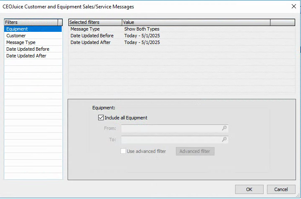Select Date Updated Before in Filters list

click(33, 49)
